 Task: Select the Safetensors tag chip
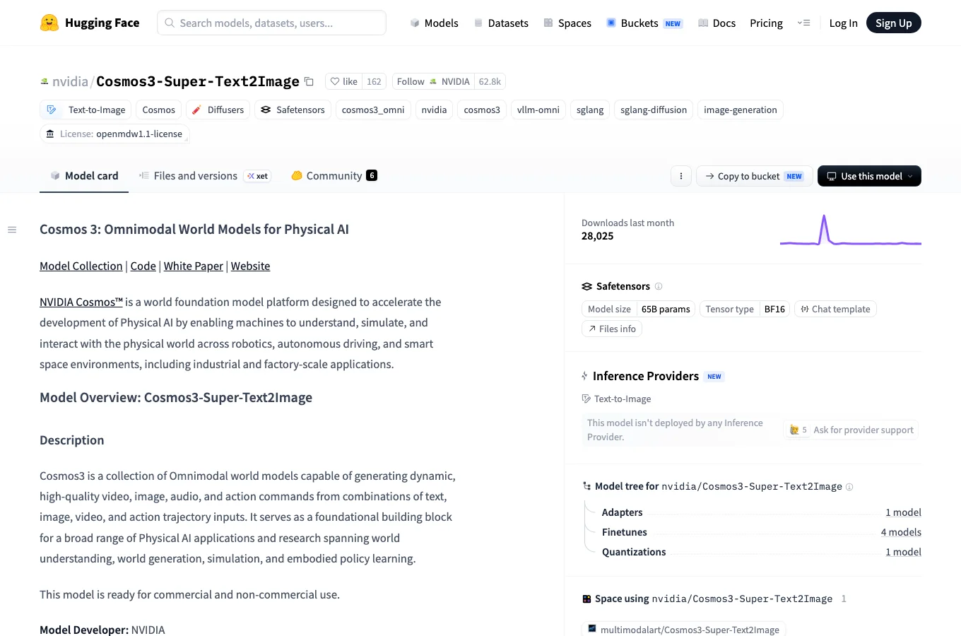[x=293, y=110]
